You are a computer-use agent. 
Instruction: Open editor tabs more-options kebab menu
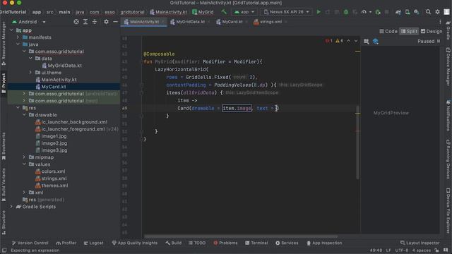(440, 22)
